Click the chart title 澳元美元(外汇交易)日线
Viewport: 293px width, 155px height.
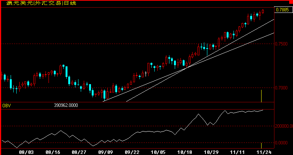pos(41,3)
